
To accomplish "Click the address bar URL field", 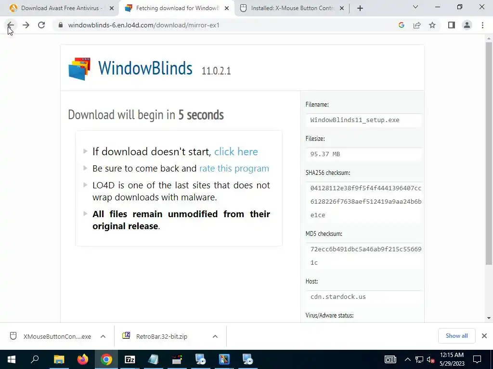I will 230,25.
